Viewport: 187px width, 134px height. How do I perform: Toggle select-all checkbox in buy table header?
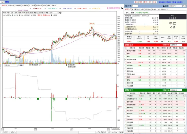(125, 48)
